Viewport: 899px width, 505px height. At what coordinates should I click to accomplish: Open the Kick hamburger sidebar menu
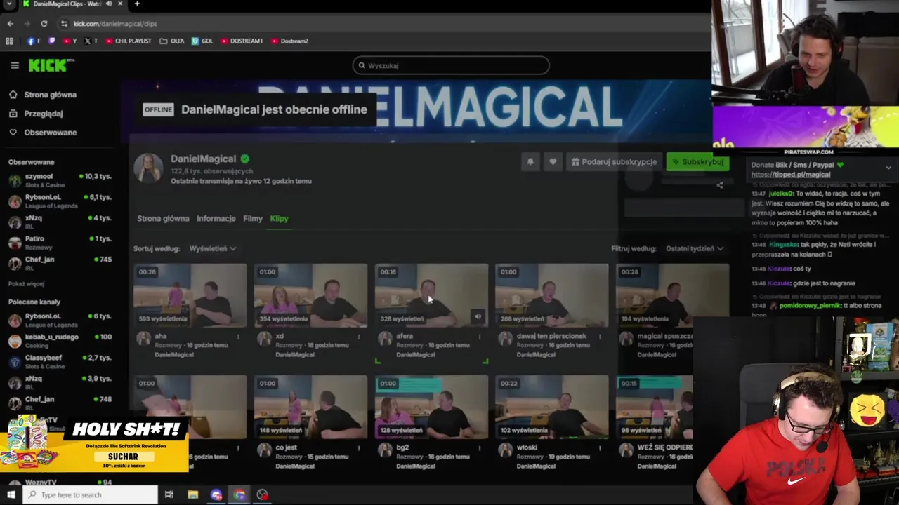coord(15,65)
